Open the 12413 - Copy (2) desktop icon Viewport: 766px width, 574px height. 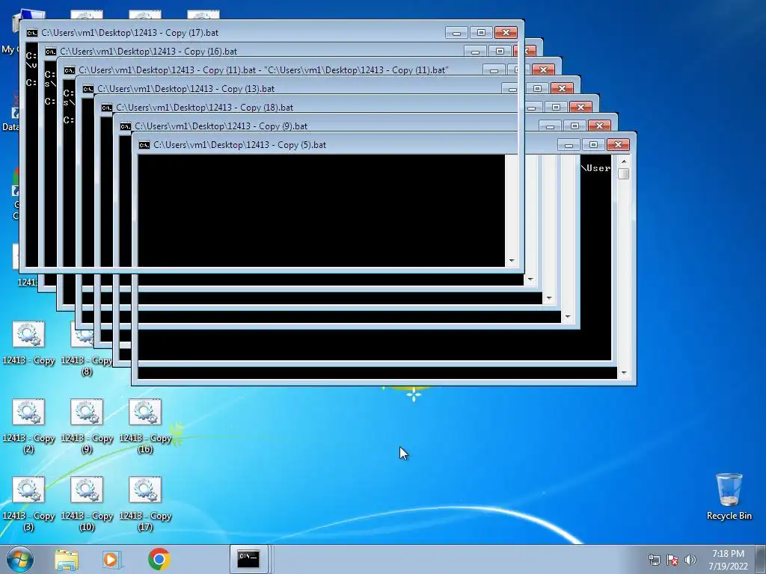[28, 425]
